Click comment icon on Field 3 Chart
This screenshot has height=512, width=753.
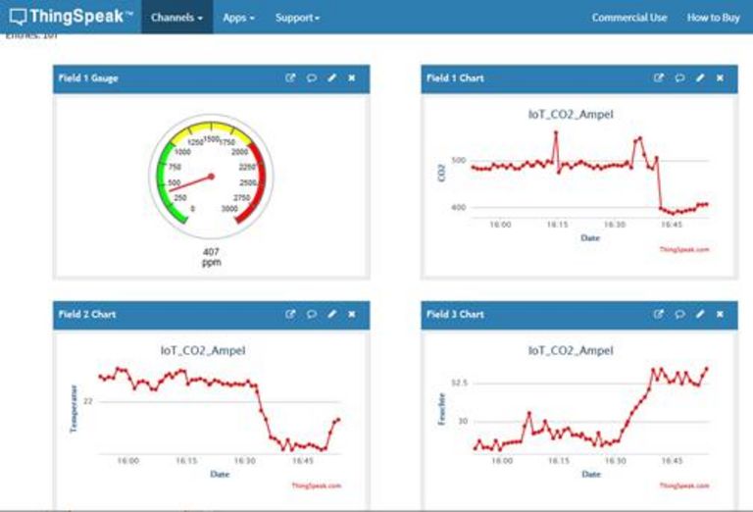[x=679, y=315]
